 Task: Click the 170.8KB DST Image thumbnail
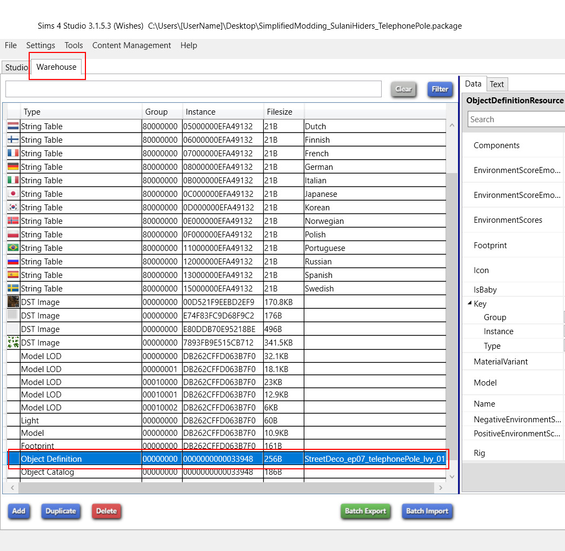point(13,302)
